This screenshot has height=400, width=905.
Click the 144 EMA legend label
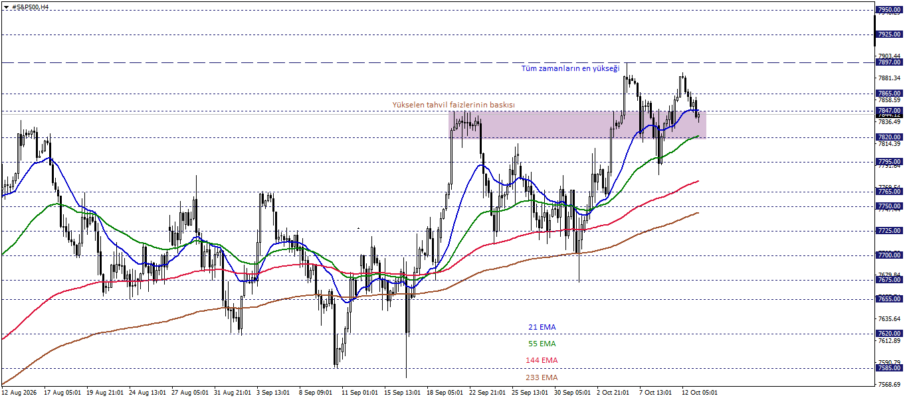click(542, 360)
